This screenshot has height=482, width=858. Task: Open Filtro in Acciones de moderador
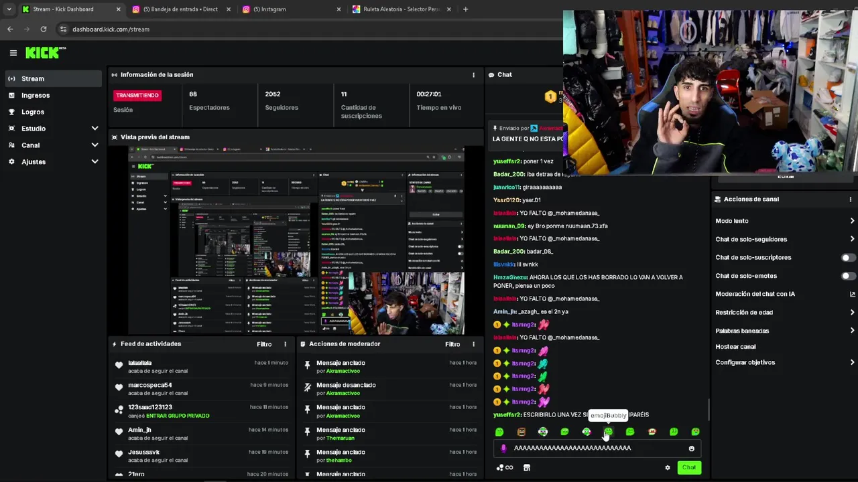click(x=452, y=344)
